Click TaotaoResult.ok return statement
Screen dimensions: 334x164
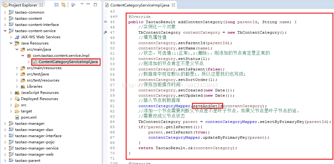(x=188, y=148)
